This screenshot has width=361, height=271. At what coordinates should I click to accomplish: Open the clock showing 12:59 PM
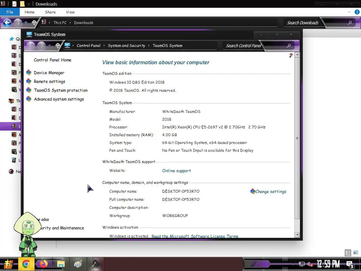pyautogui.click(x=328, y=264)
